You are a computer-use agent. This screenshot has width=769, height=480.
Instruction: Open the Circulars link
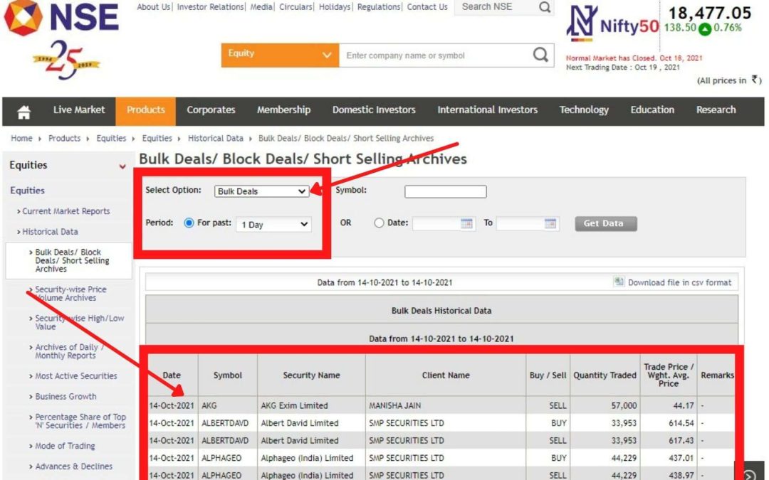tap(295, 7)
